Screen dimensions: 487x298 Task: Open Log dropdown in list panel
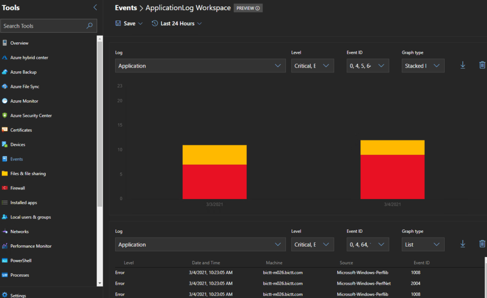pyautogui.click(x=200, y=245)
